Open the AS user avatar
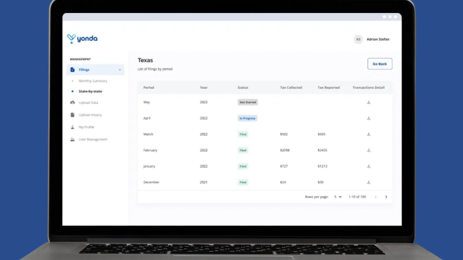 [x=358, y=39]
